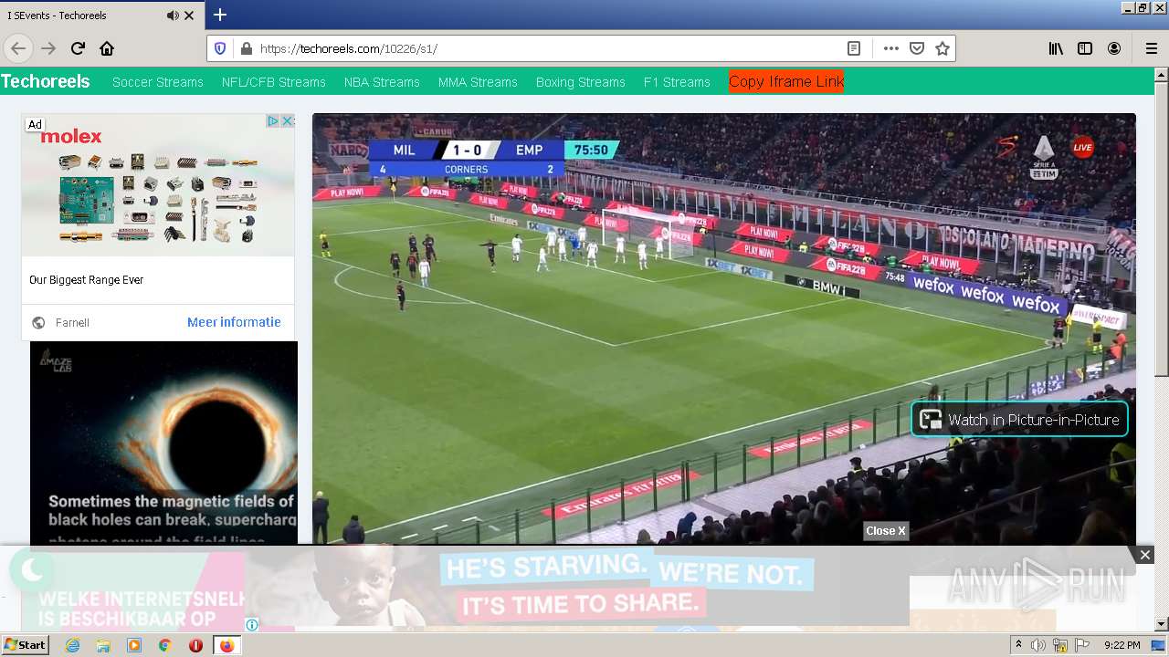Screen dimensions: 1169x657
Task: Open Soccer Streams menu
Action: click(x=158, y=82)
